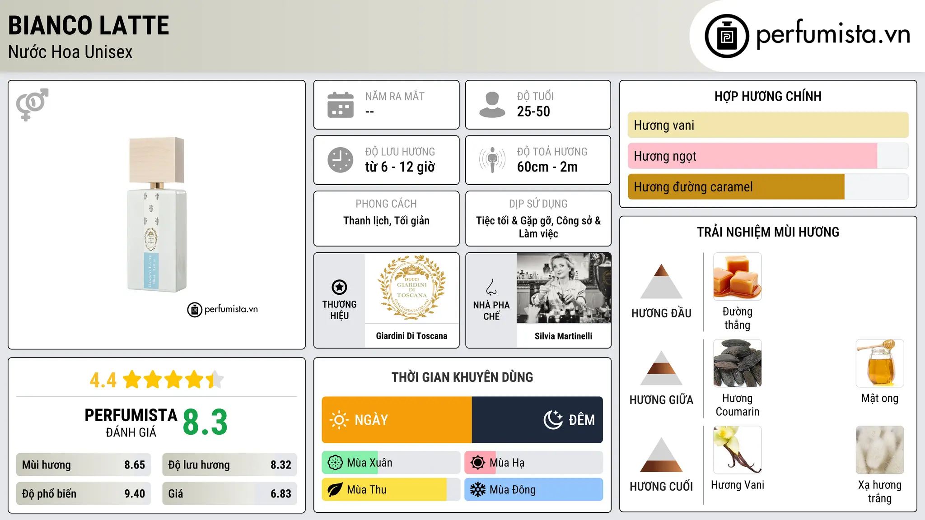Click the middle notes pyramid icon
Screen dimensions: 925x520
(661, 367)
